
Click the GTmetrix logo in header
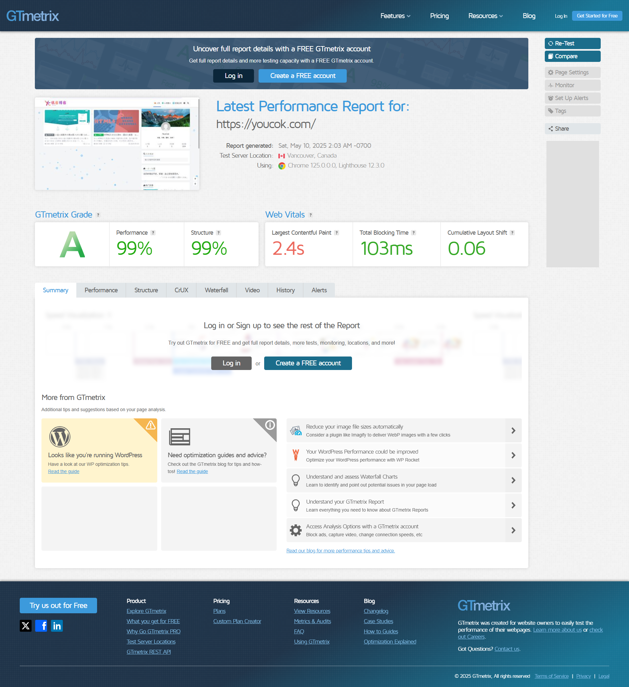(32, 16)
